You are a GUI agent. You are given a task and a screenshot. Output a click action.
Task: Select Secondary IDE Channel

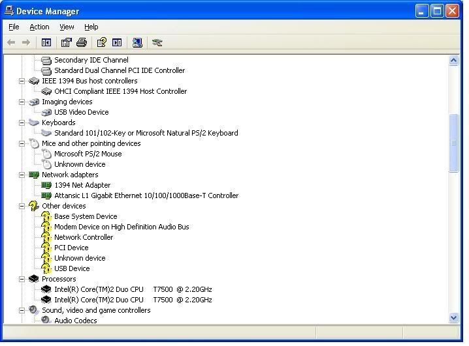pyautogui.click(x=91, y=60)
